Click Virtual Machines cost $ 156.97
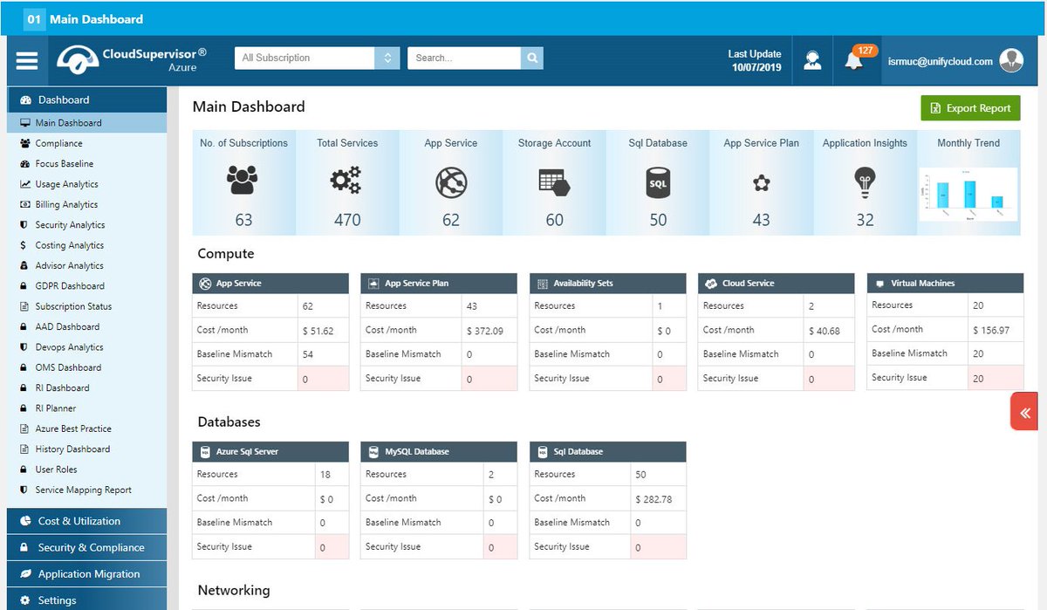This screenshot has width=1047, height=610. tap(991, 331)
